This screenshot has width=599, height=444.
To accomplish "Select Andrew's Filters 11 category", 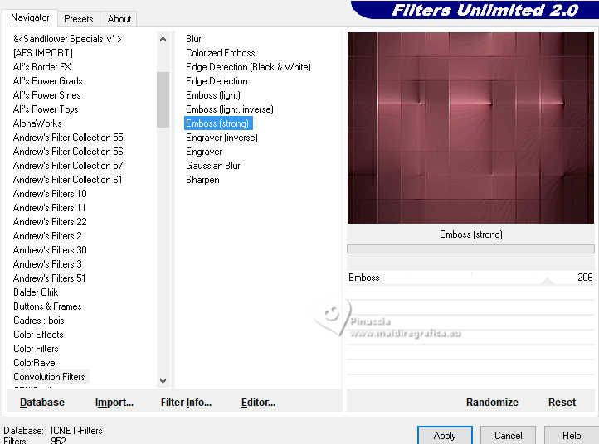I will click(49, 208).
